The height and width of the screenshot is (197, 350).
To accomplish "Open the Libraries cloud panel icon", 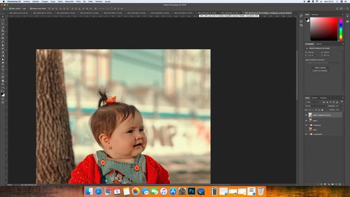I will [347, 21].
